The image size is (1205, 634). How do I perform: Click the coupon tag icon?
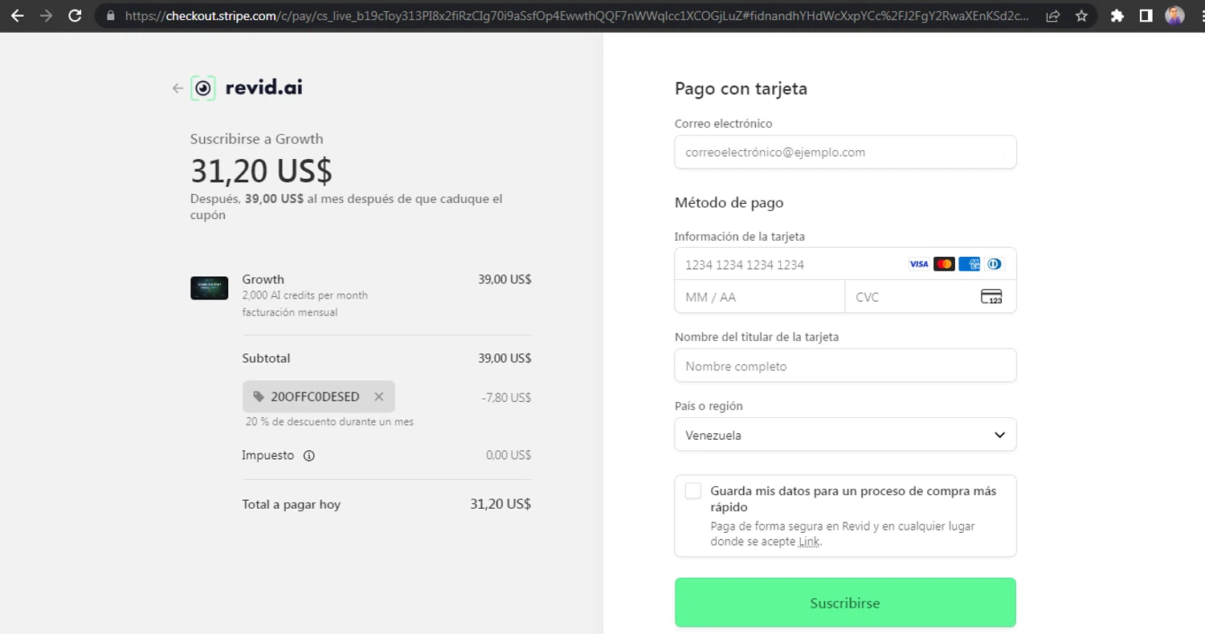click(258, 396)
